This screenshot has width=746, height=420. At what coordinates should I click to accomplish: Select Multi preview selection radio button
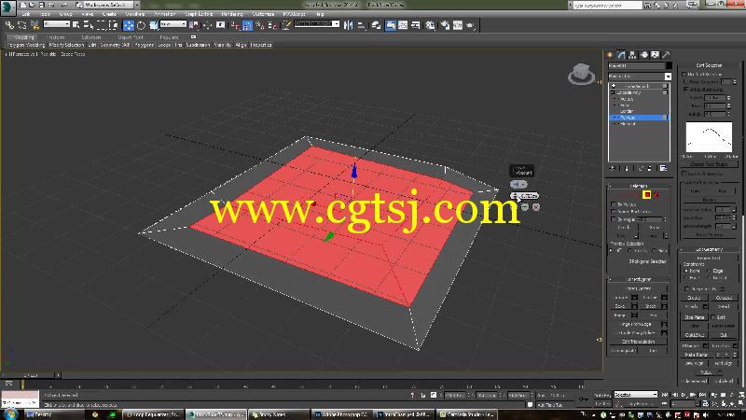point(655,250)
